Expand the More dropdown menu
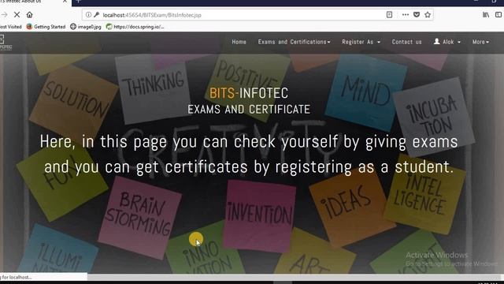The height and width of the screenshot is (284, 504). coord(480,42)
